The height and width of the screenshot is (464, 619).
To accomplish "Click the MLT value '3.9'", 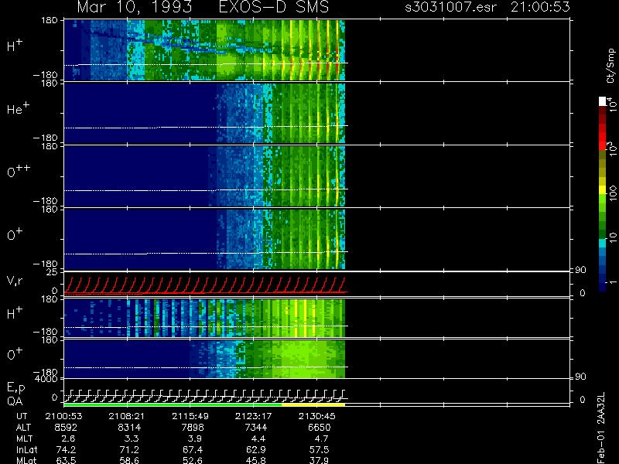I will click(x=195, y=438).
